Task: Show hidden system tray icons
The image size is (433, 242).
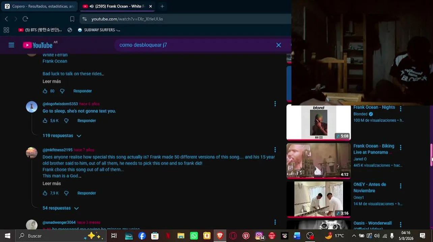Action: pos(354,236)
